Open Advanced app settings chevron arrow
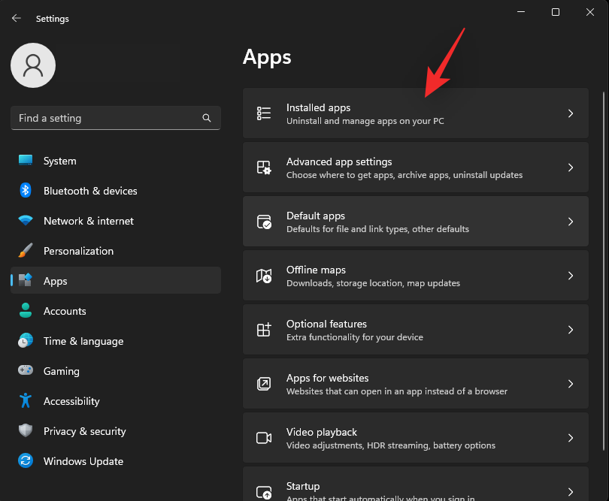Viewport: 609px width, 501px height. point(571,168)
